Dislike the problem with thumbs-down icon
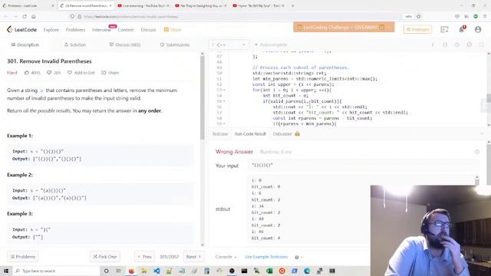The image size is (491, 276). (49, 73)
